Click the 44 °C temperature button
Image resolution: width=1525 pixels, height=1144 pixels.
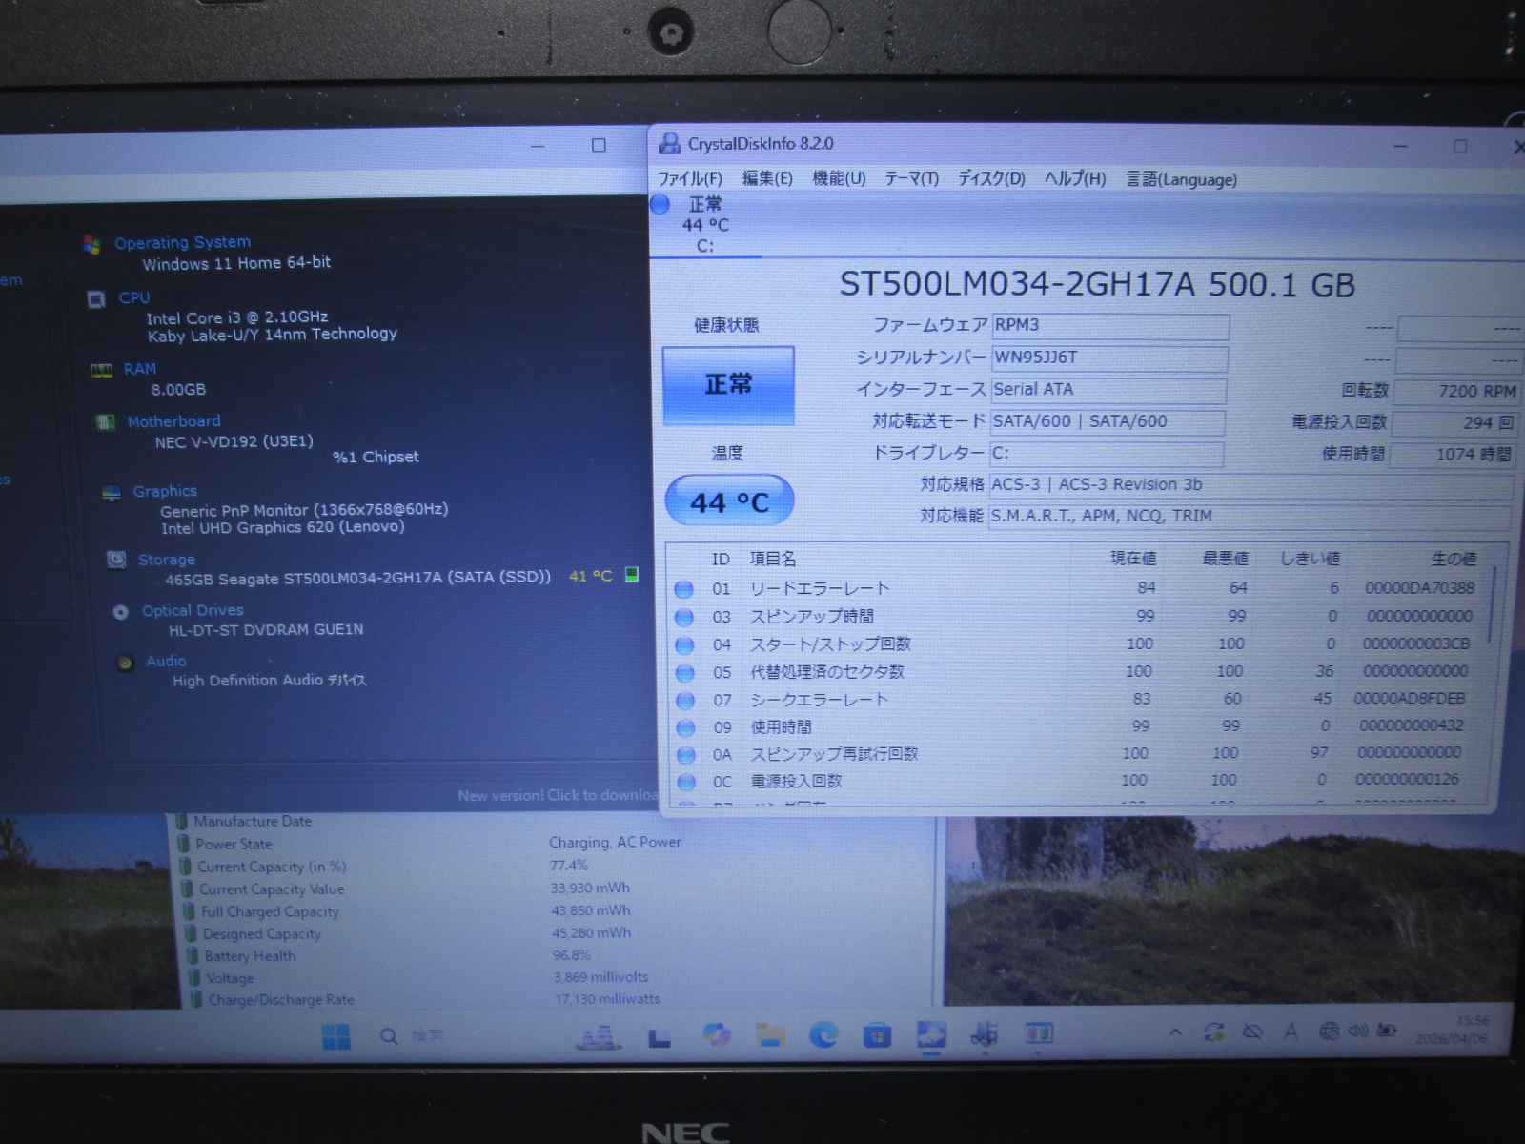pyautogui.click(x=728, y=501)
